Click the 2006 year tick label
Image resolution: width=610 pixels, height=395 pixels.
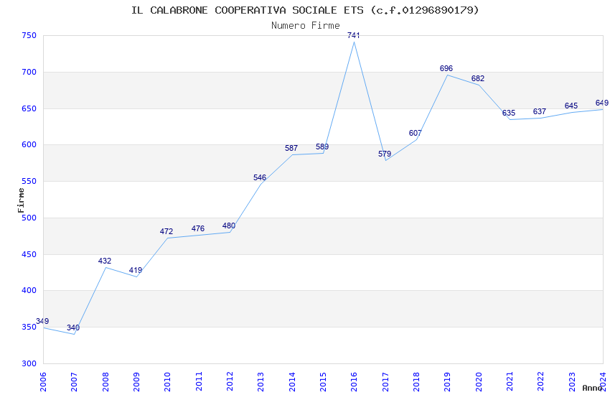43,382
